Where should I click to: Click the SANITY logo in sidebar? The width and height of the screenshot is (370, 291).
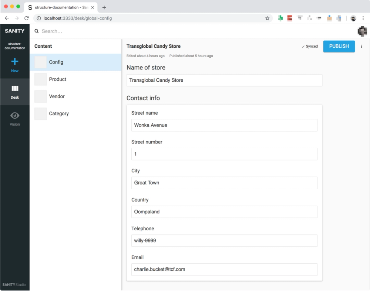(15, 31)
